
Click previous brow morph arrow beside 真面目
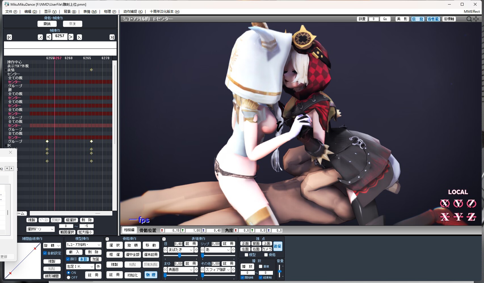pos(165,270)
